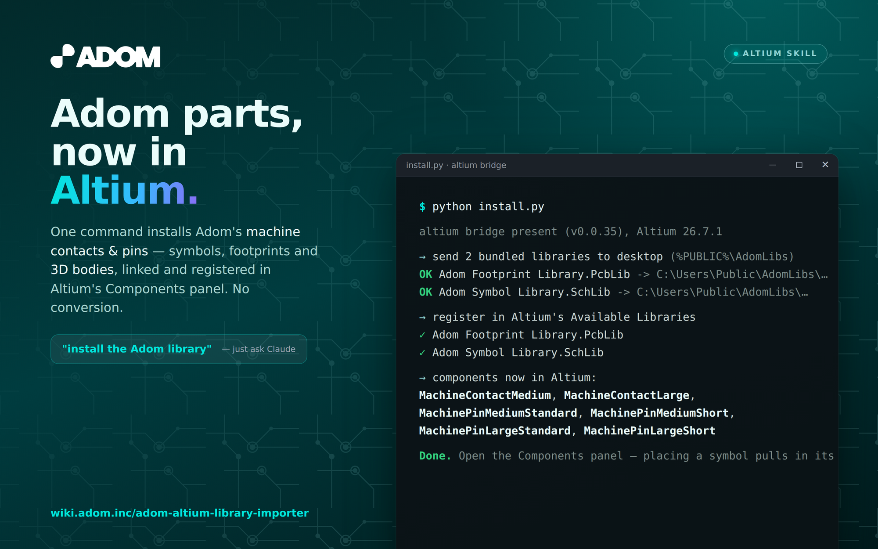Click the ALTIUM SKILL badge
878x549 pixels.
[775, 54]
